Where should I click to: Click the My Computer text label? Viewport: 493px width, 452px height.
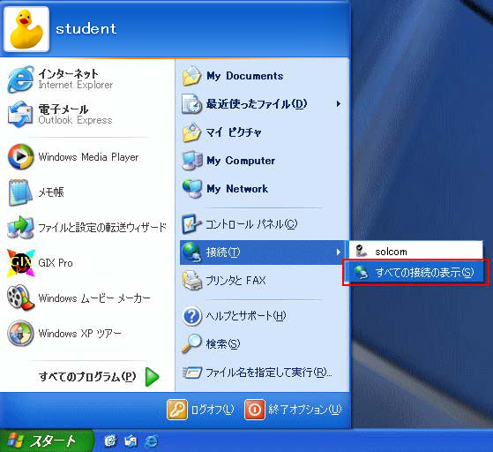(x=241, y=161)
